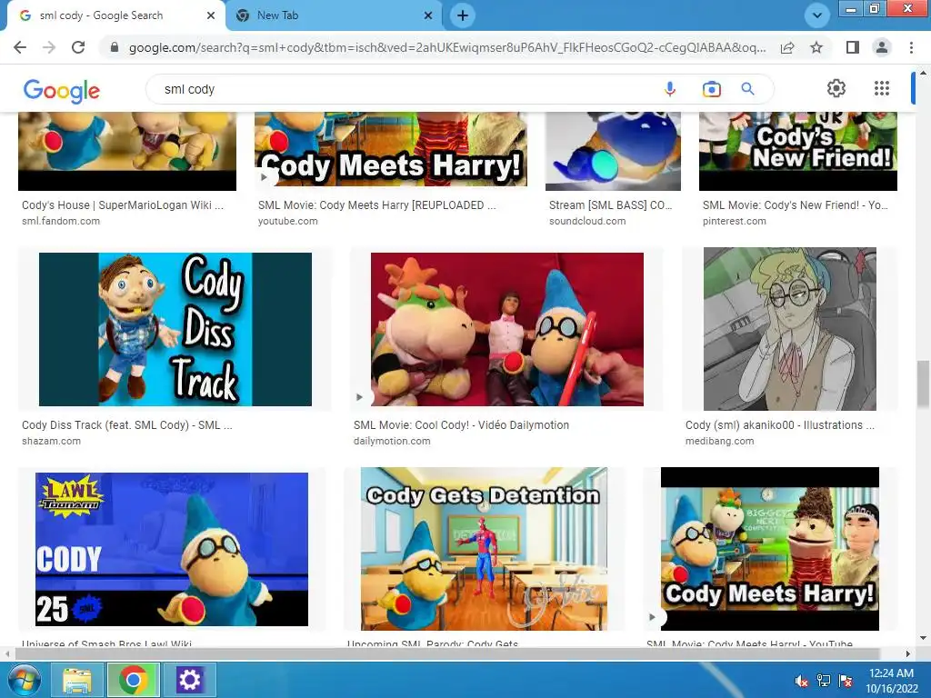Viewport: 931px width, 698px height.
Task: Open File Explorer from the taskbar
Action: tap(77, 680)
